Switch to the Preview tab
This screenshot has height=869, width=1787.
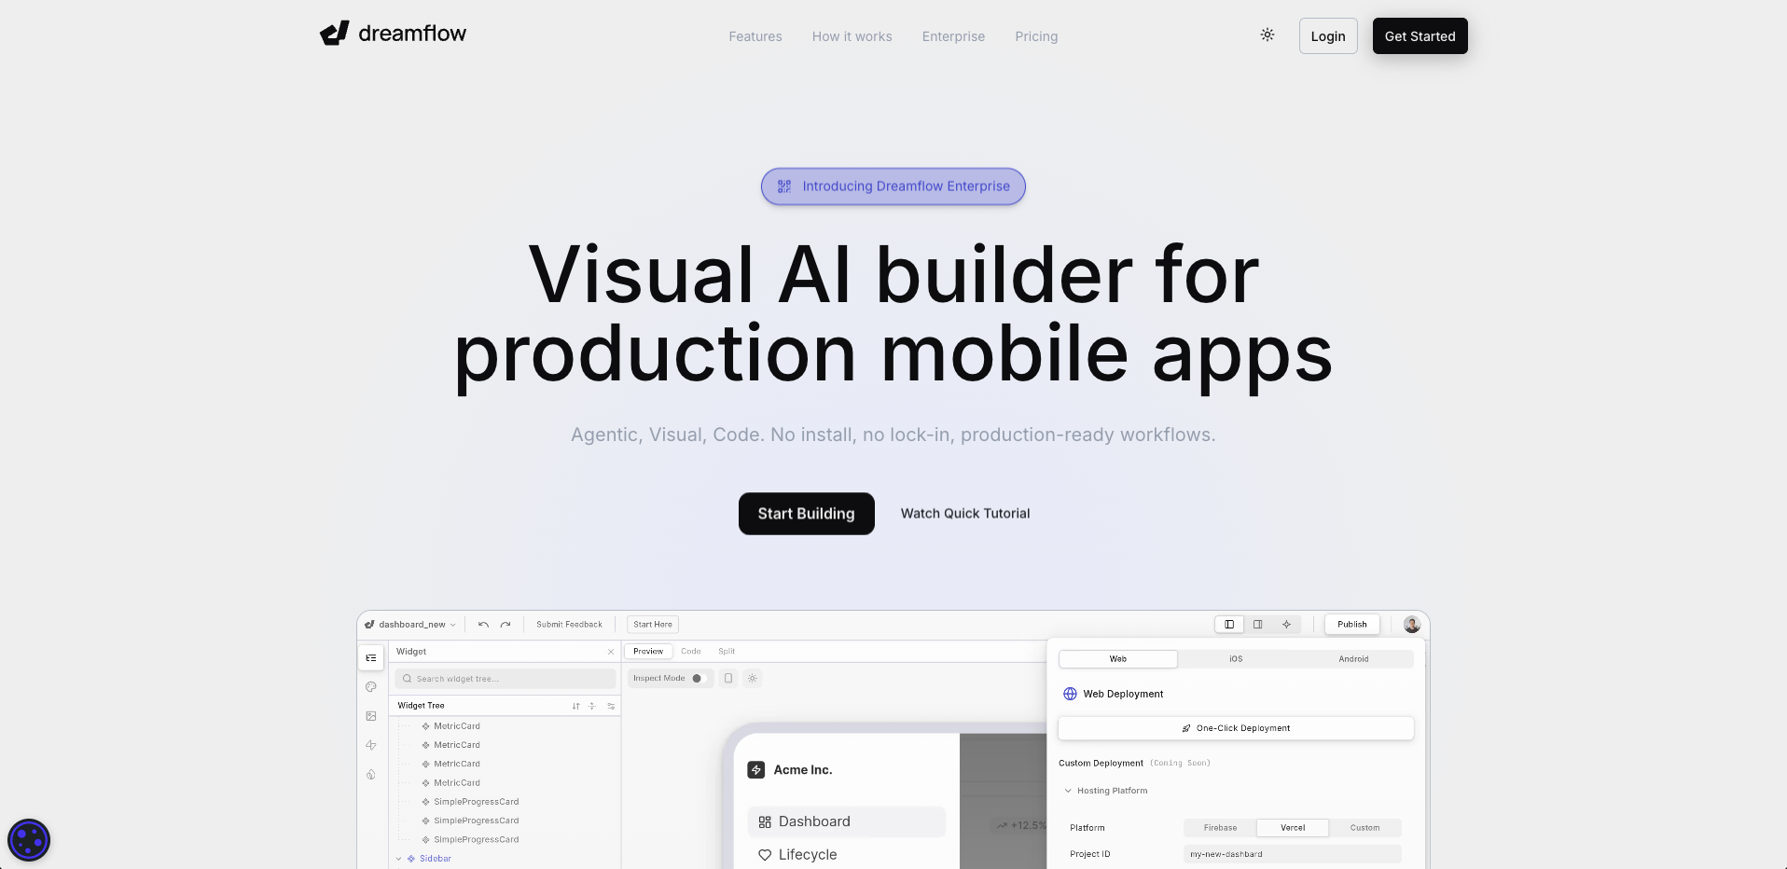(648, 652)
